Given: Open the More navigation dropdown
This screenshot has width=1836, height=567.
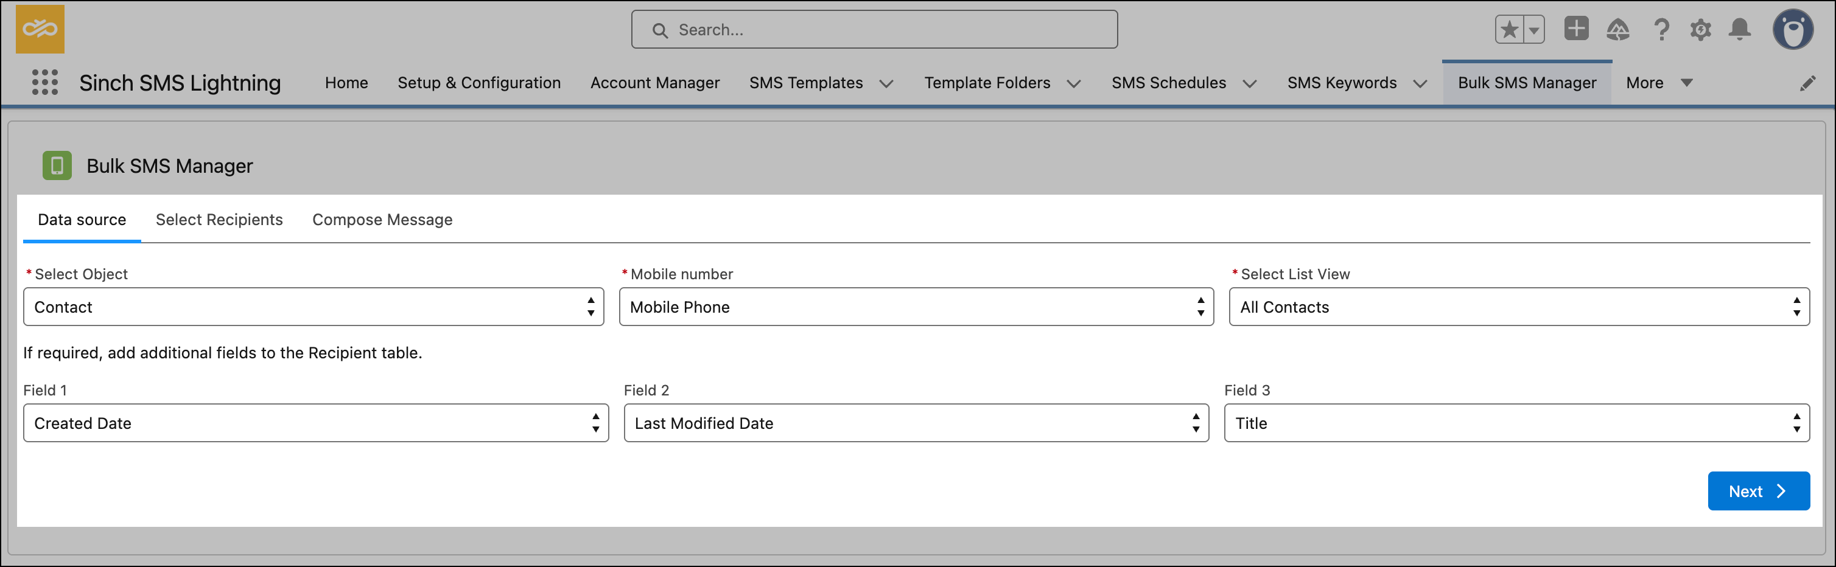Looking at the screenshot, I should (x=1658, y=83).
